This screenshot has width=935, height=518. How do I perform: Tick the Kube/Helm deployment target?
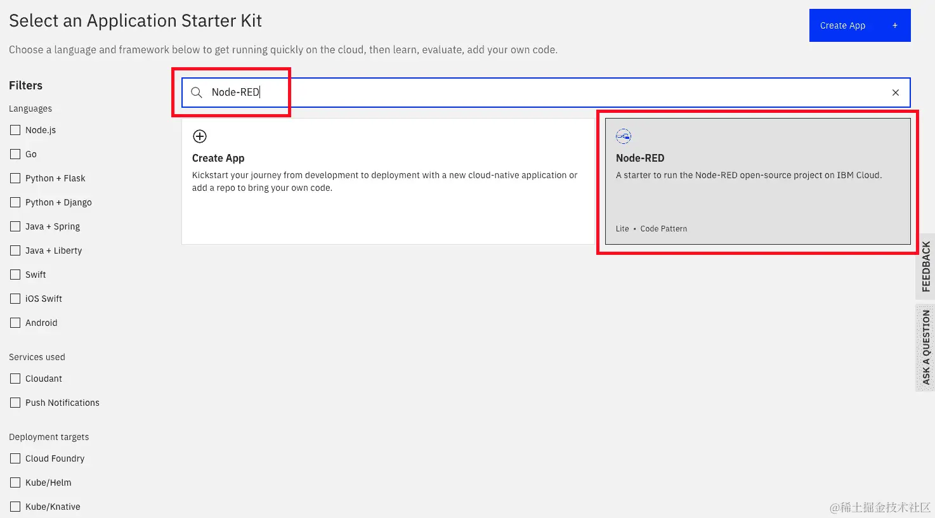point(15,482)
